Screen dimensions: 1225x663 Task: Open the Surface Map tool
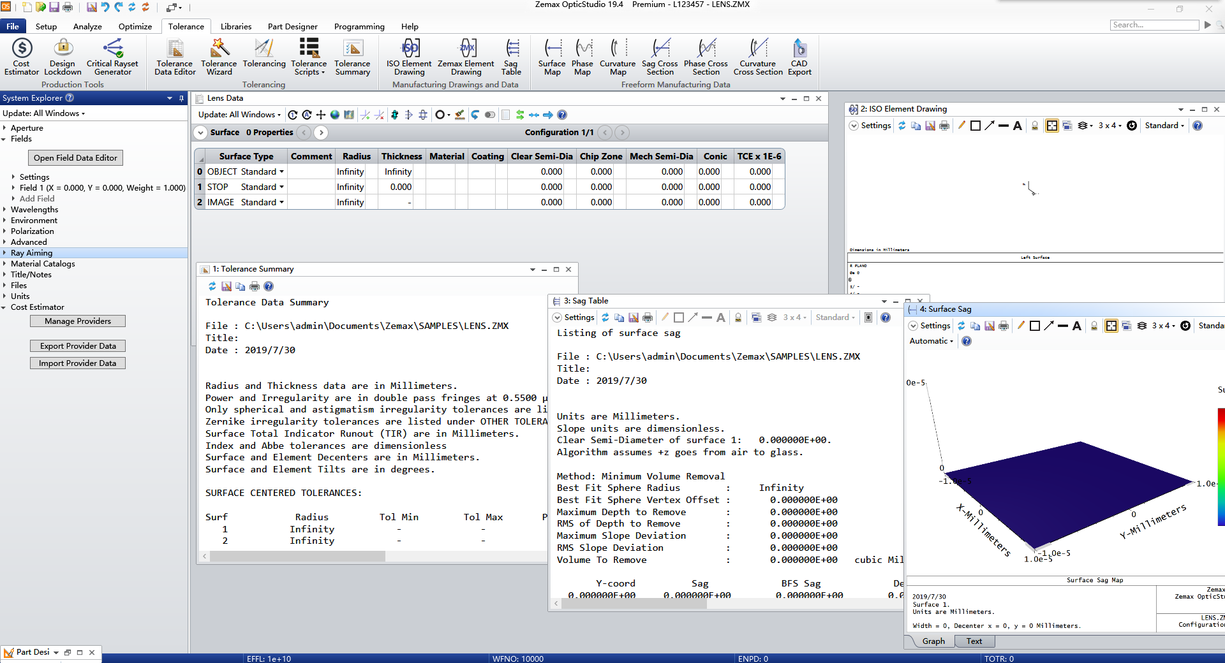[552, 57]
